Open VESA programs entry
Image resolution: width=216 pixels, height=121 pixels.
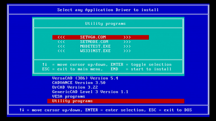coord(69,96)
